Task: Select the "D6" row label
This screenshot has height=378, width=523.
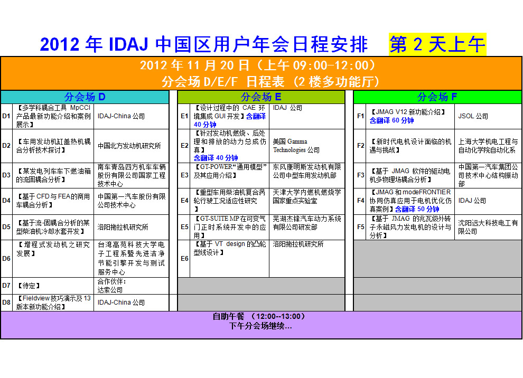Action: pos(6,258)
